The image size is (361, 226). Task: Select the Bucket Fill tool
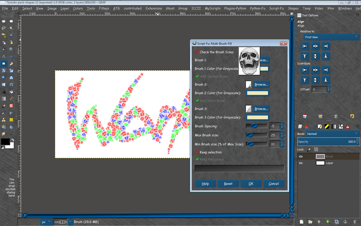(x=11, y=92)
